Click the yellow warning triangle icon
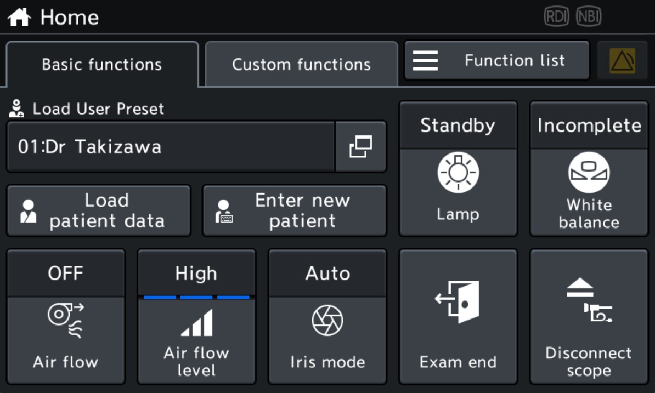Image resolution: width=655 pixels, height=393 pixels. click(622, 61)
